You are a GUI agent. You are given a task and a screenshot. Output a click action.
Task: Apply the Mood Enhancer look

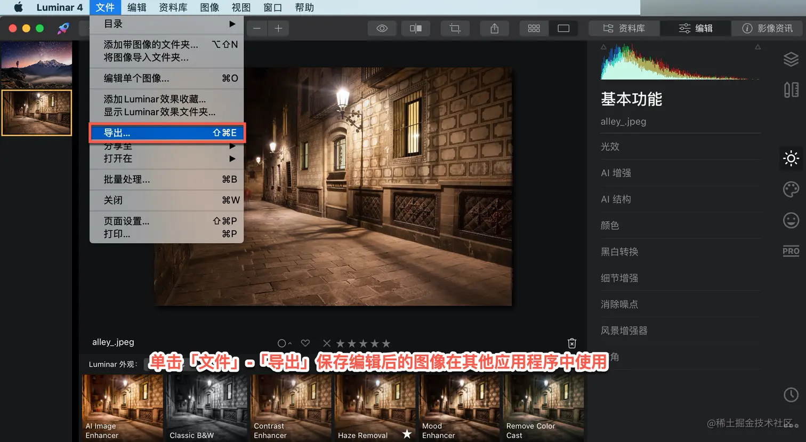(x=460, y=408)
